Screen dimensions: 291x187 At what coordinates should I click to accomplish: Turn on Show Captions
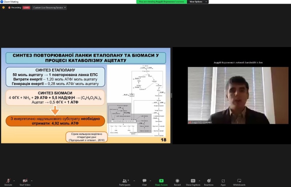[x=193, y=182]
